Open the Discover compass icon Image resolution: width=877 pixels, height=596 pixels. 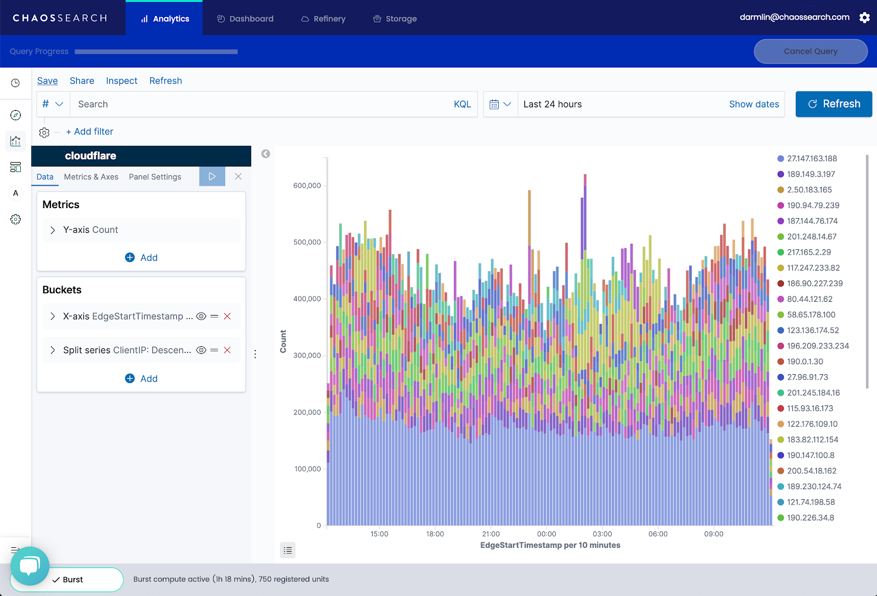pyautogui.click(x=16, y=115)
